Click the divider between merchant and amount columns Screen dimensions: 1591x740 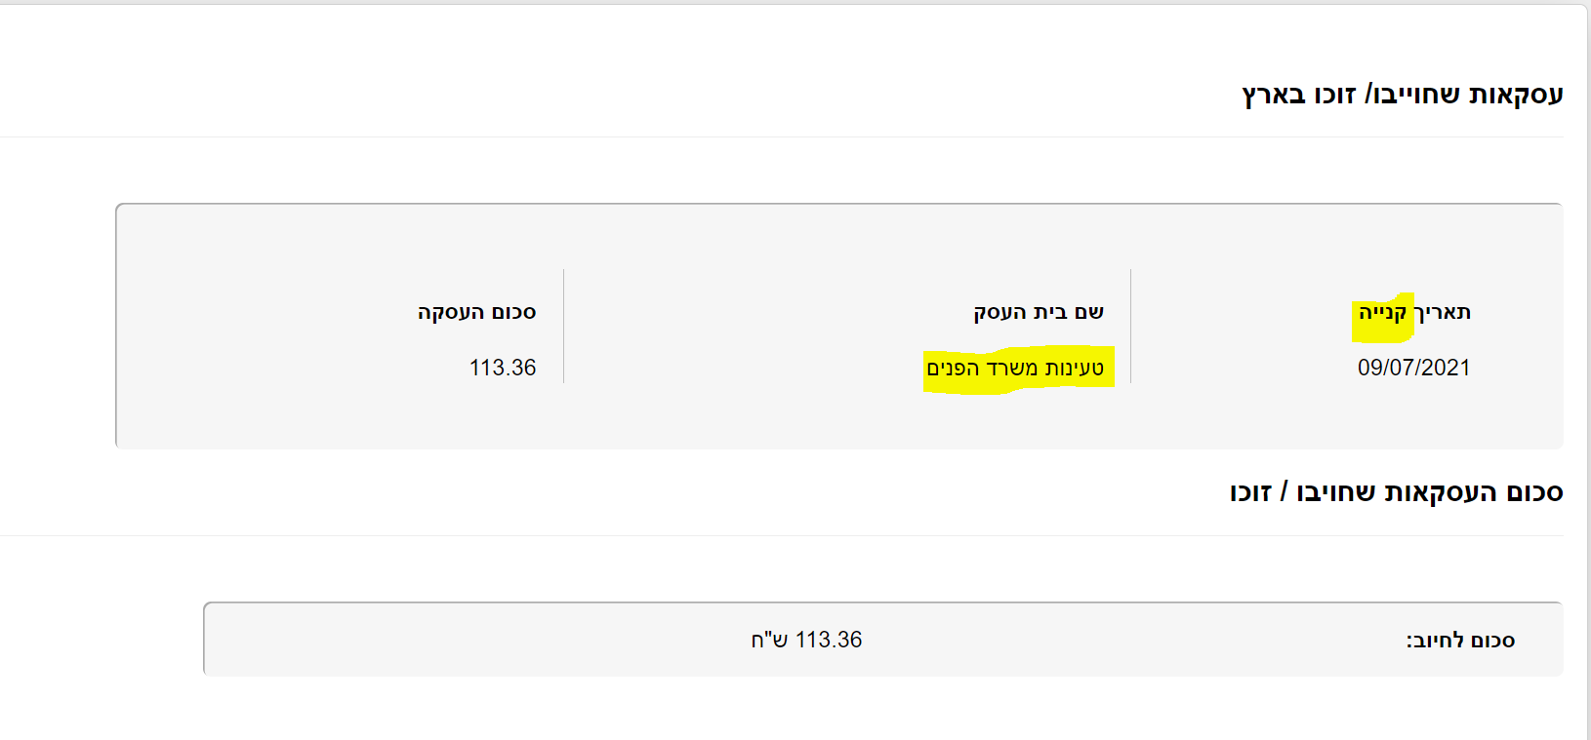pos(563,327)
